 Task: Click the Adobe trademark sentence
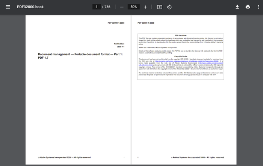[x=158, y=47]
